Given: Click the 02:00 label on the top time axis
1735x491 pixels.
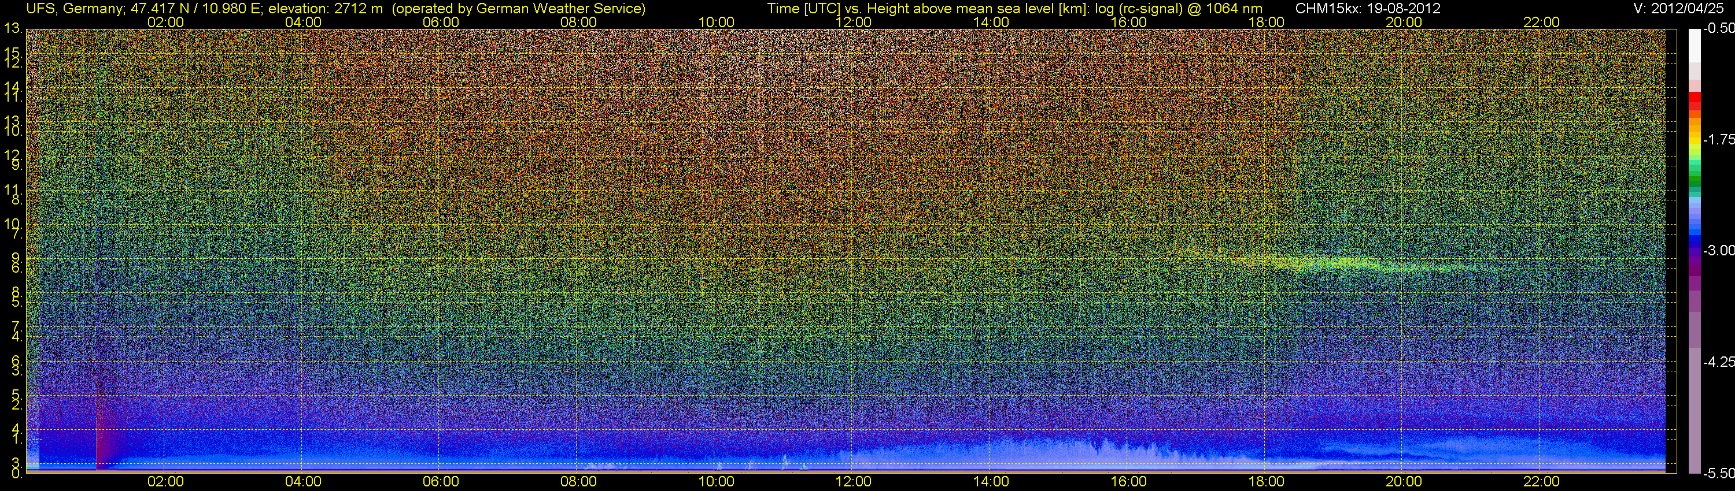Looking at the screenshot, I should [165, 22].
